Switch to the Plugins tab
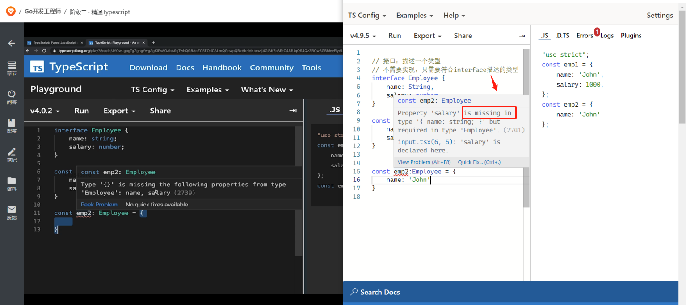This screenshot has height=305, width=686. (x=631, y=36)
